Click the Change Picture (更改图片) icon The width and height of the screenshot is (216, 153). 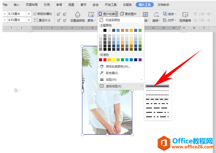tap(122, 14)
